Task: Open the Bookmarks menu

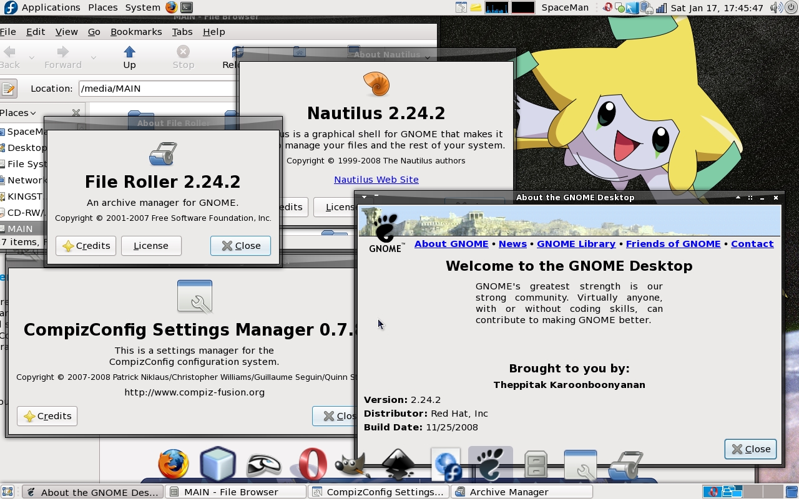Action: click(x=136, y=32)
